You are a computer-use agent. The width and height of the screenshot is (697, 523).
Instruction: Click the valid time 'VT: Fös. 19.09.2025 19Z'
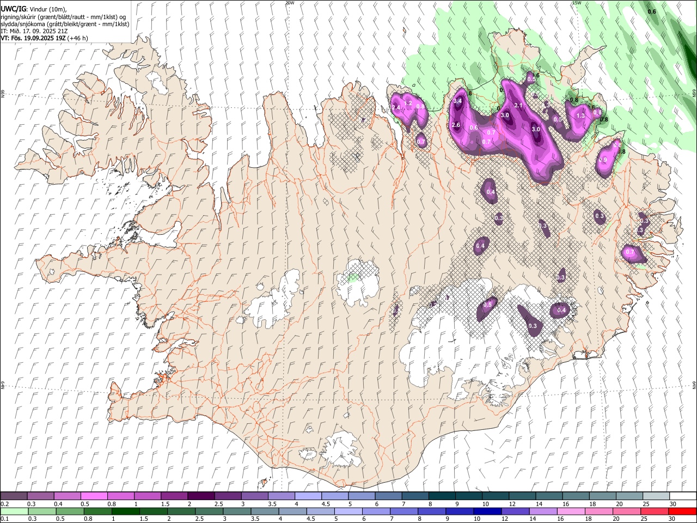pos(34,38)
